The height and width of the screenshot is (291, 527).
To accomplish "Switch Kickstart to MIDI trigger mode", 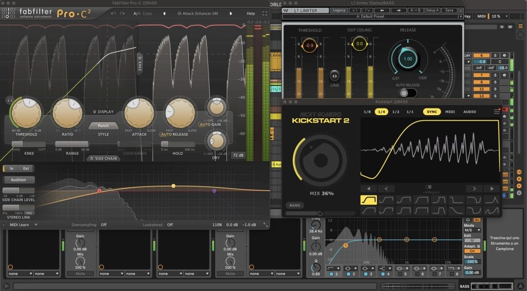I will tap(450, 112).
